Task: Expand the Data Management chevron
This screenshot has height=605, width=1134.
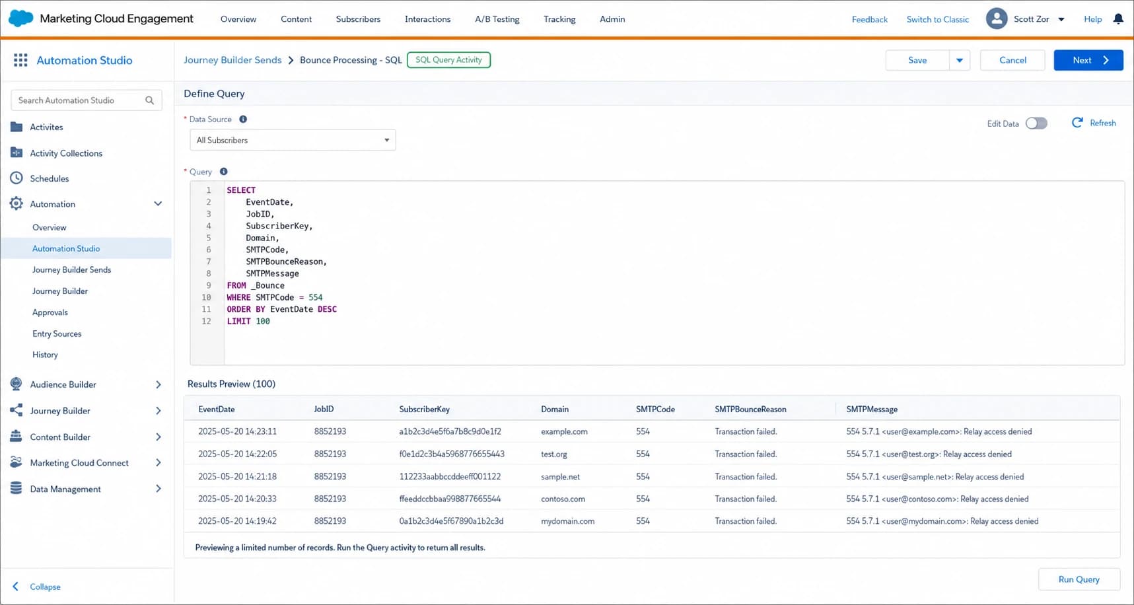Action: tap(159, 489)
